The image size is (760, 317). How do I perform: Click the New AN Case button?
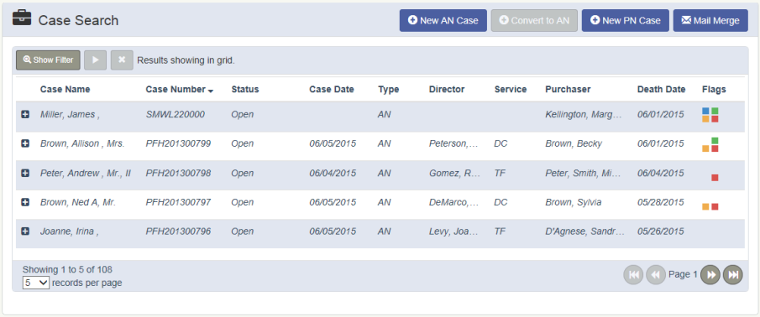(443, 20)
